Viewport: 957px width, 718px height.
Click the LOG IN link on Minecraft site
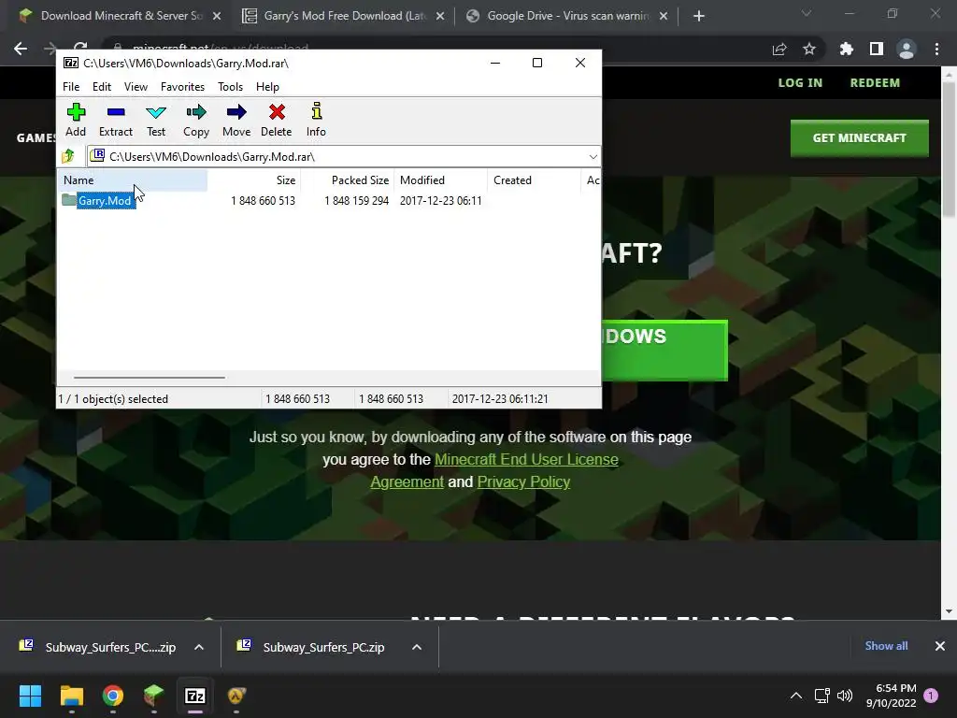coord(800,83)
